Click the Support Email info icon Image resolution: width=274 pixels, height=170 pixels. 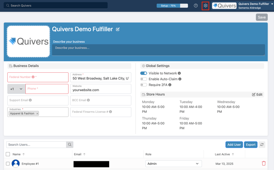pos(30,100)
